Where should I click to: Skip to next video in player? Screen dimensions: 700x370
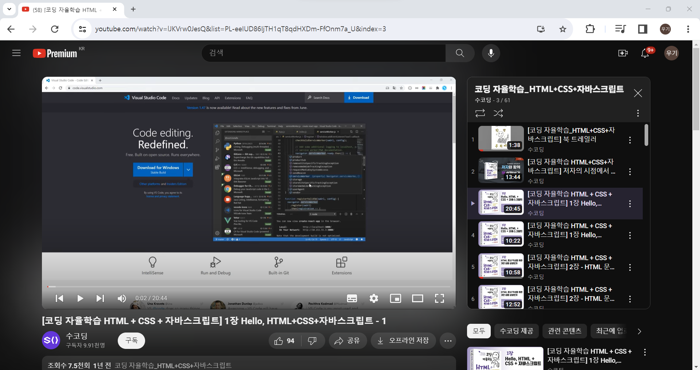(x=100, y=298)
